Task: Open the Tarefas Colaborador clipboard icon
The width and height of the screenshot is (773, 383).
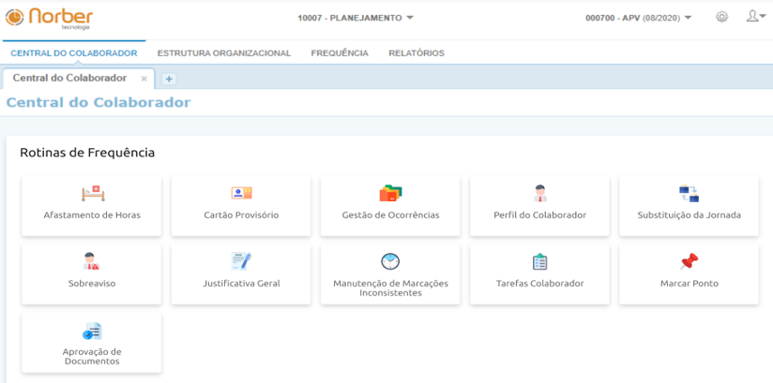Action: pos(539,262)
